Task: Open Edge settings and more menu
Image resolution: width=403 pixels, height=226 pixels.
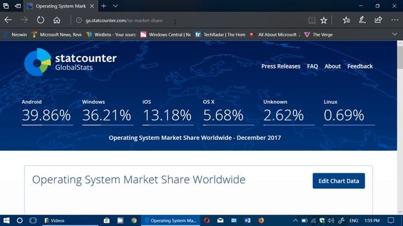Action: click(395, 20)
